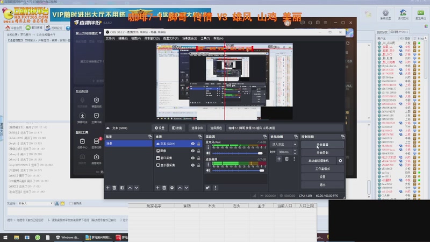This screenshot has height=242, width=430.
Task: Lock the Display Capture source
Action: point(198,165)
